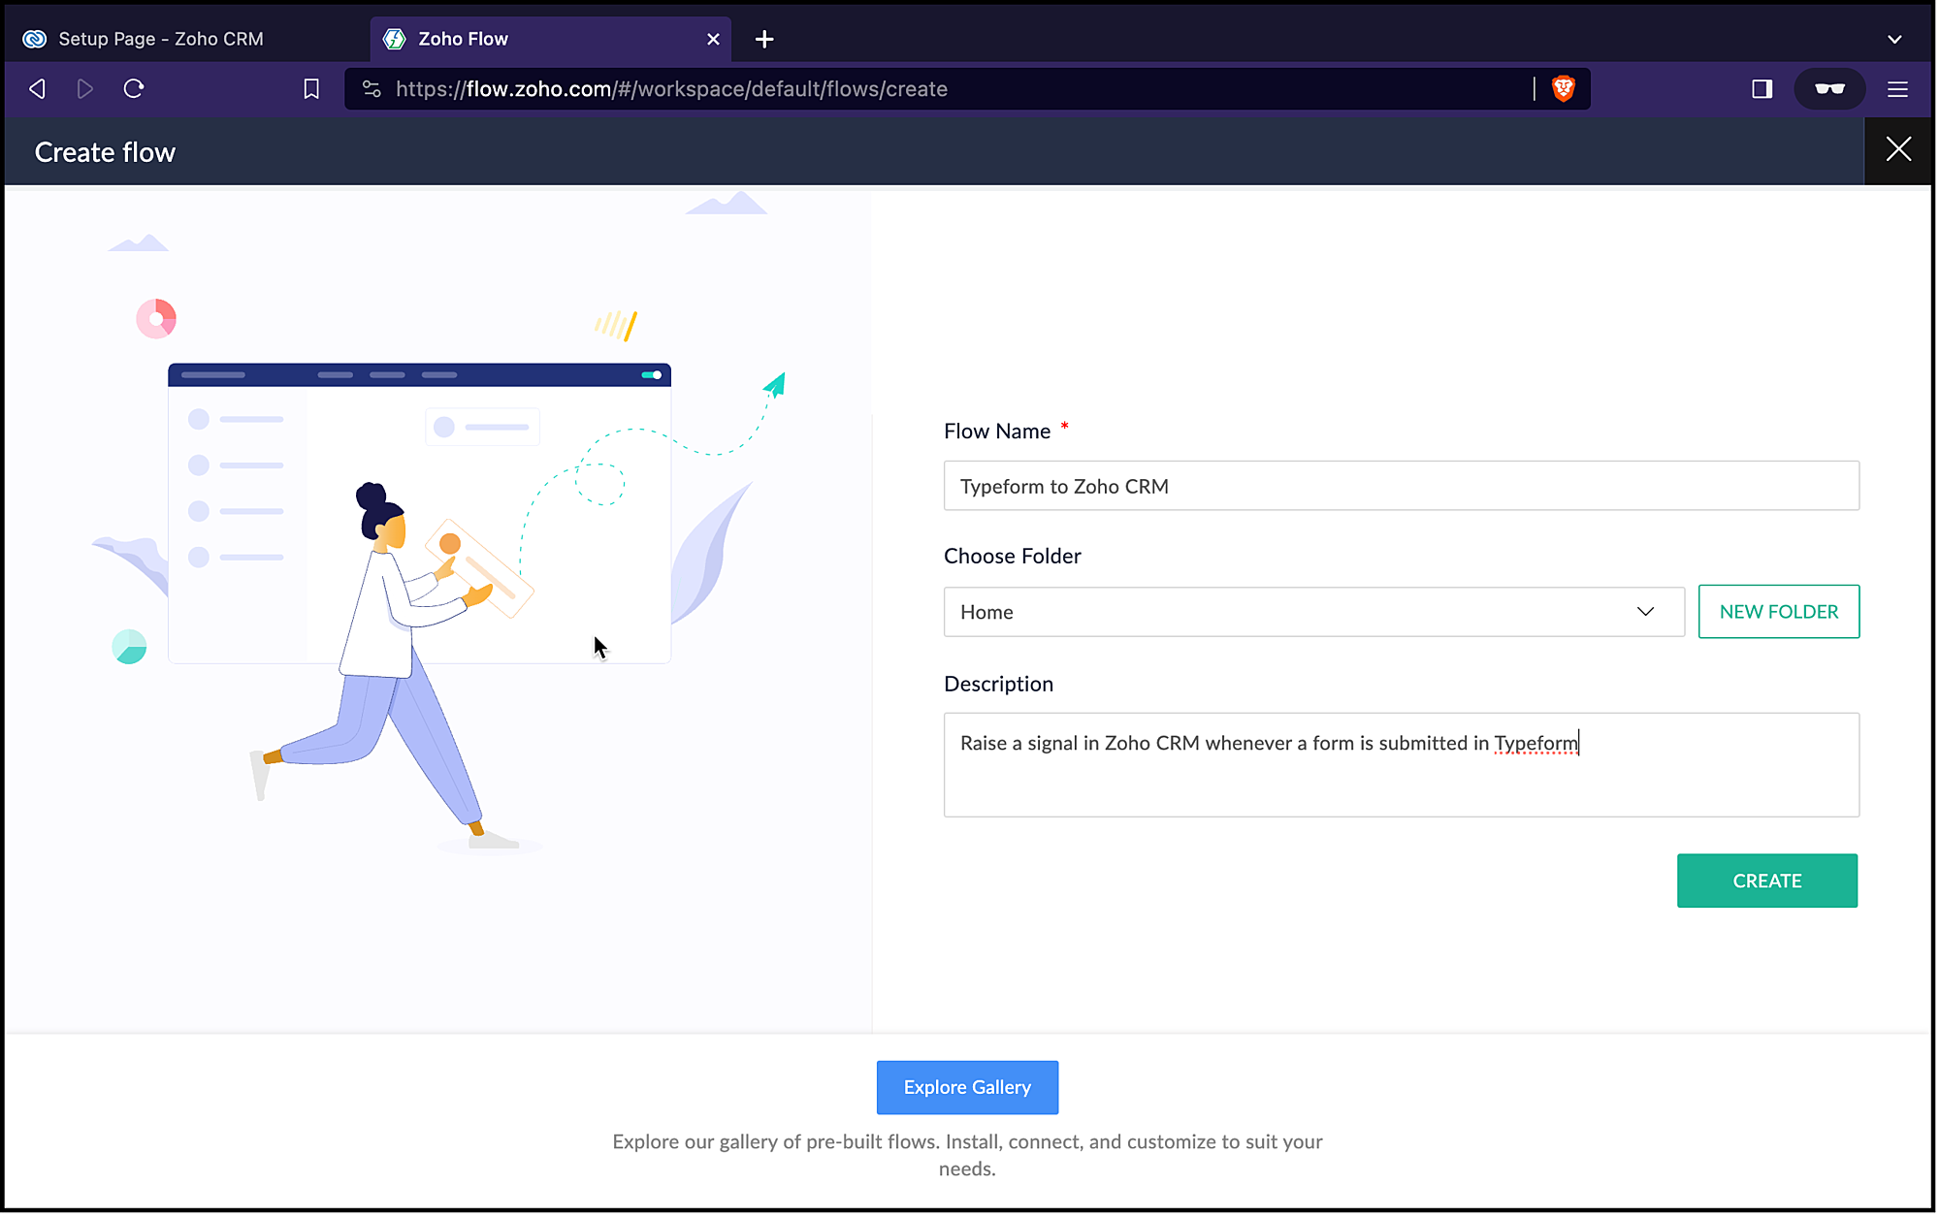Click the browser back arrow icon
The width and height of the screenshot is (1940, 1217).
click(37, 89)
